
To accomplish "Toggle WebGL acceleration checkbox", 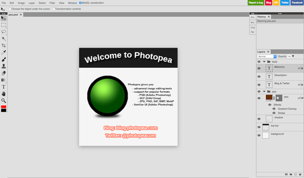I will click(80, 3).
